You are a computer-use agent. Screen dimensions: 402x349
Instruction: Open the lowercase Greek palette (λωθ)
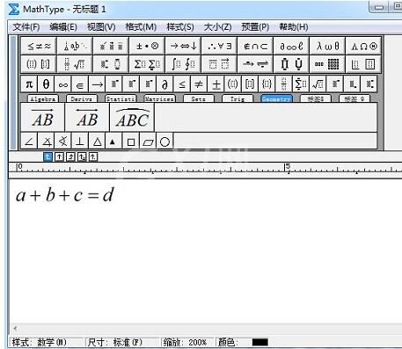327,46
